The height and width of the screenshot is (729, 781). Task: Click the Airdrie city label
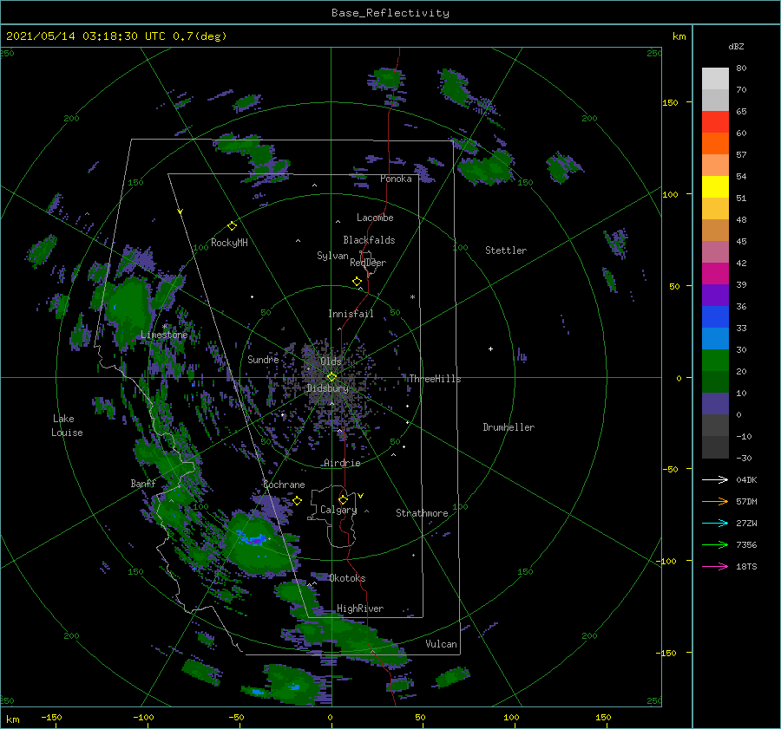[342, 463]
